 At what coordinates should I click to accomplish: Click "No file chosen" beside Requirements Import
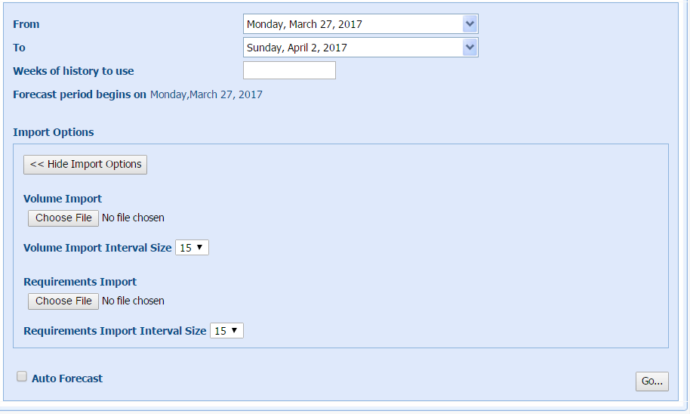(133, 301)
